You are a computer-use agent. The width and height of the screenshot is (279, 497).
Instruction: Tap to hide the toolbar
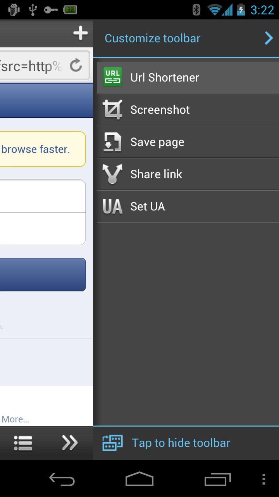181,443
